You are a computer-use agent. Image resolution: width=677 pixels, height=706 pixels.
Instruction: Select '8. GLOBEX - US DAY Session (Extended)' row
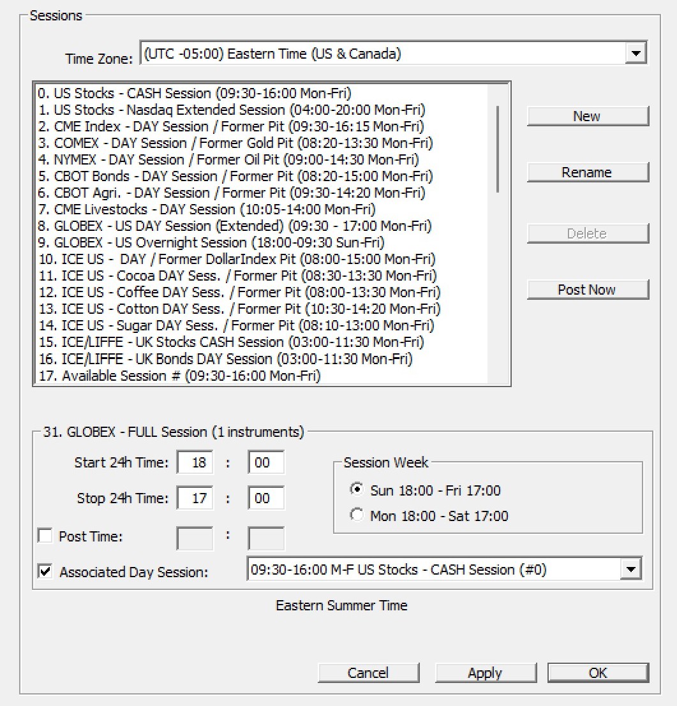coord(262,226)
